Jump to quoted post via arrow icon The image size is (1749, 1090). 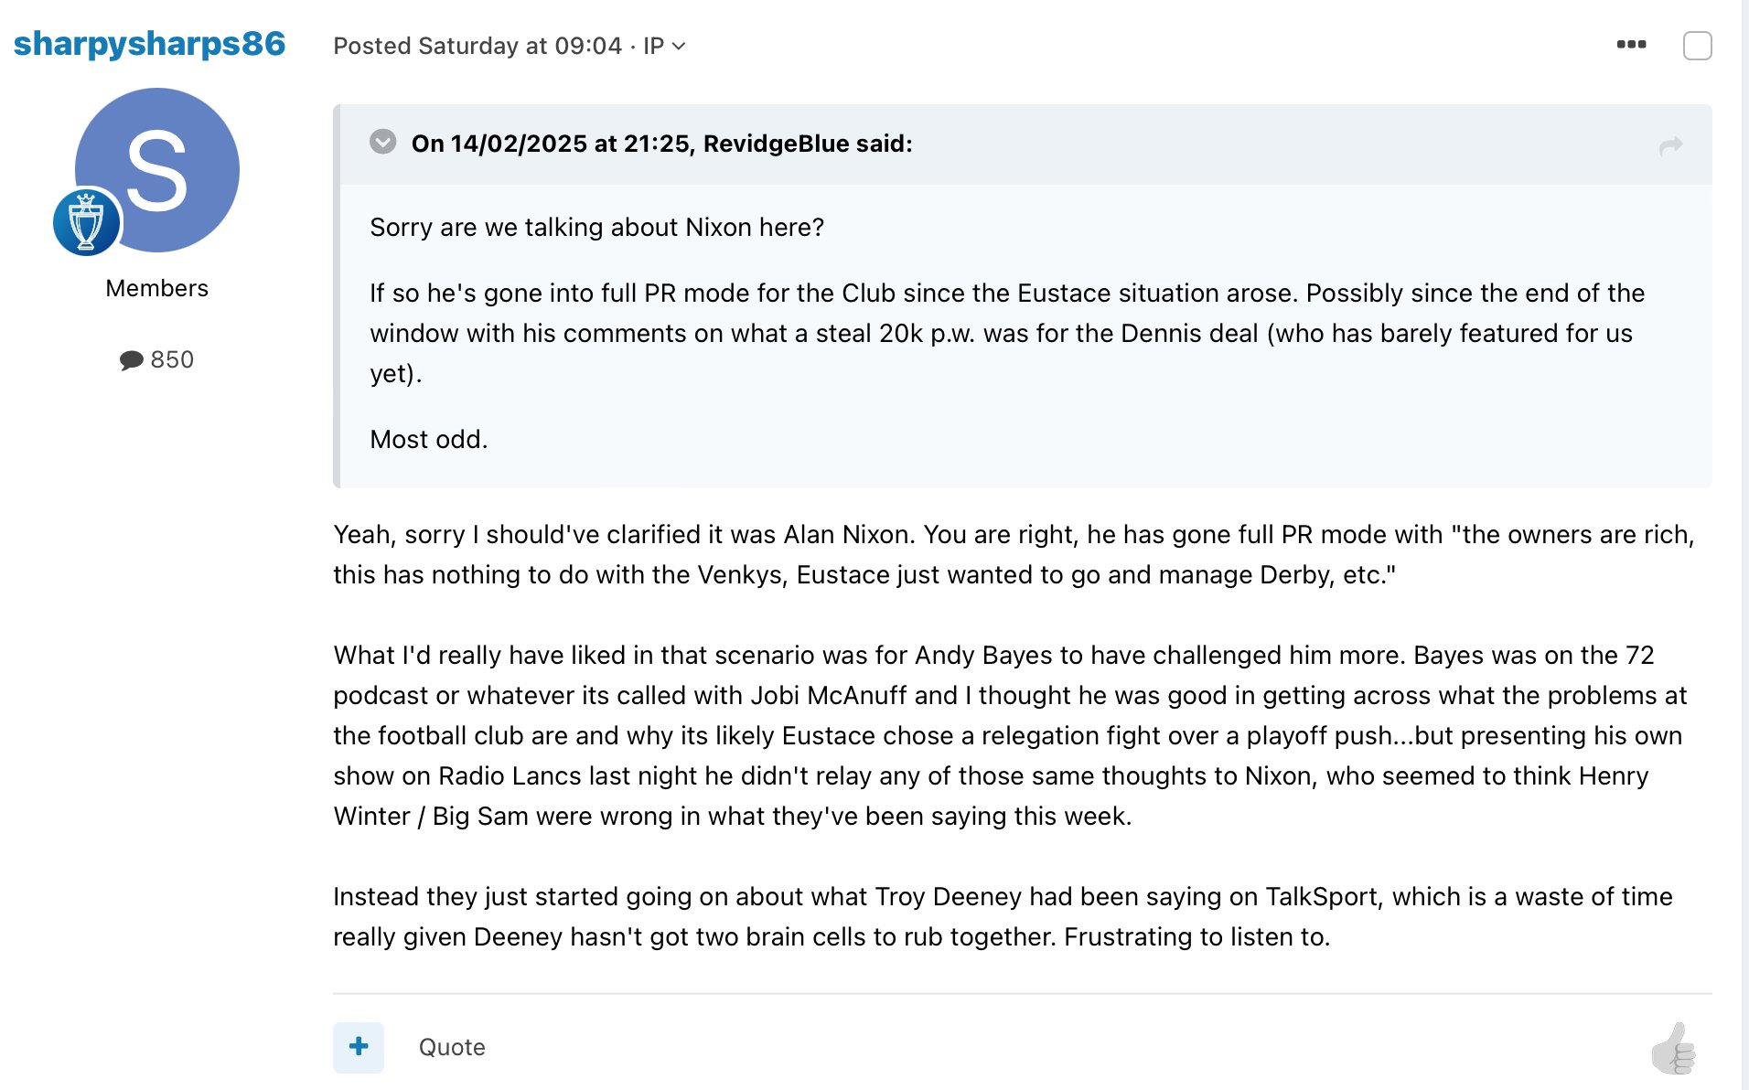(1670, 145)
